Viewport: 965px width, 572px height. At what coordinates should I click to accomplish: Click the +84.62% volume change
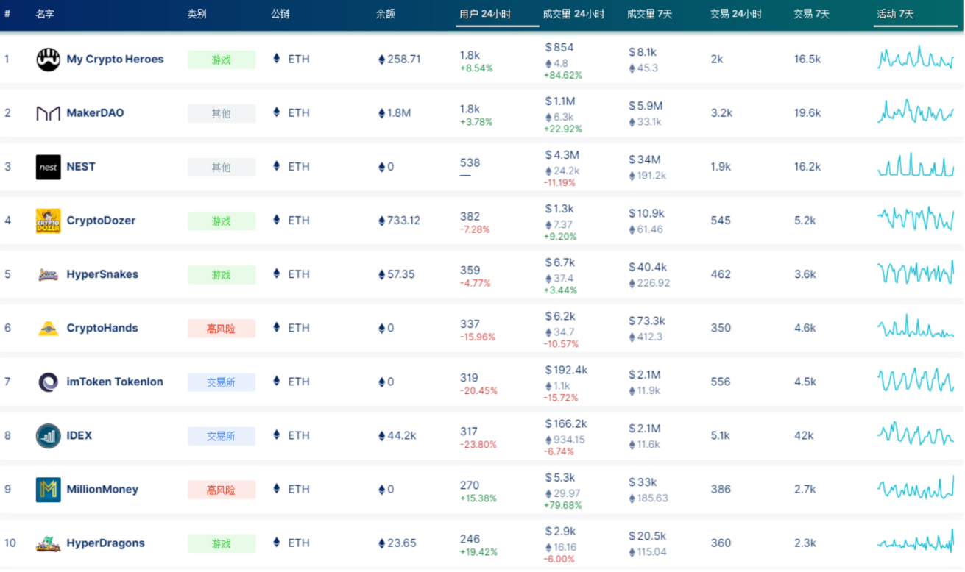[563, 76]
